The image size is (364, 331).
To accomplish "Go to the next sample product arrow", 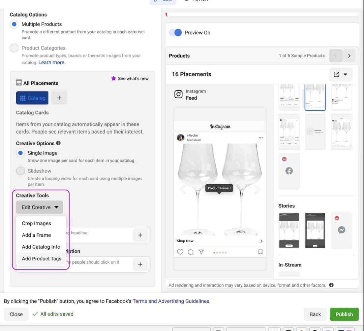I will coord(349,56).
